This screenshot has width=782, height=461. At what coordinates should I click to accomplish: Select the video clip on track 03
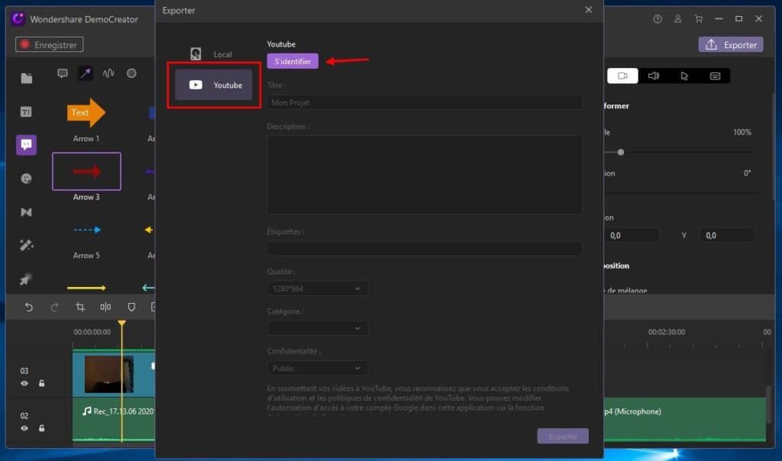tap(114, 374)
